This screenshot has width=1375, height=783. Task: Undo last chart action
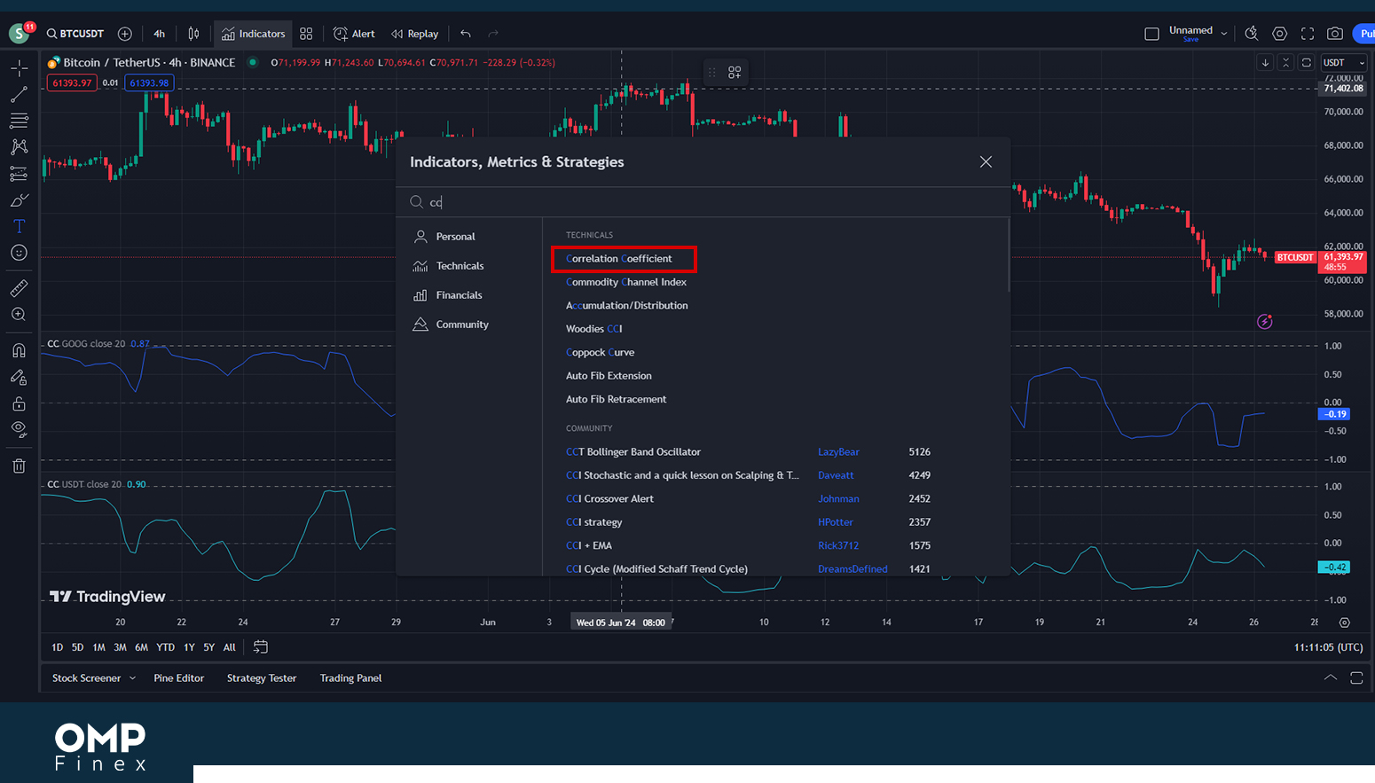tap(466, 34)
